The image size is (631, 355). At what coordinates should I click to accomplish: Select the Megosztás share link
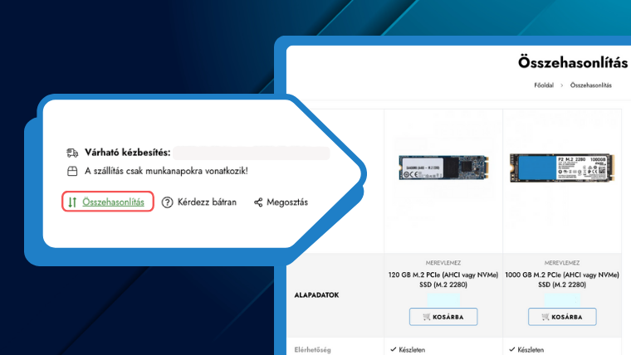(x=287, y=202)
